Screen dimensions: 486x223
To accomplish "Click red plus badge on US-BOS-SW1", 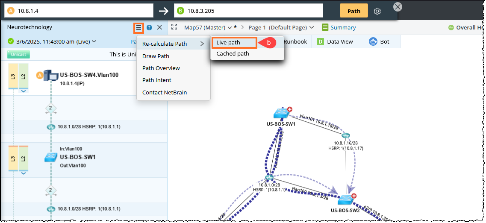I will 290,109.
